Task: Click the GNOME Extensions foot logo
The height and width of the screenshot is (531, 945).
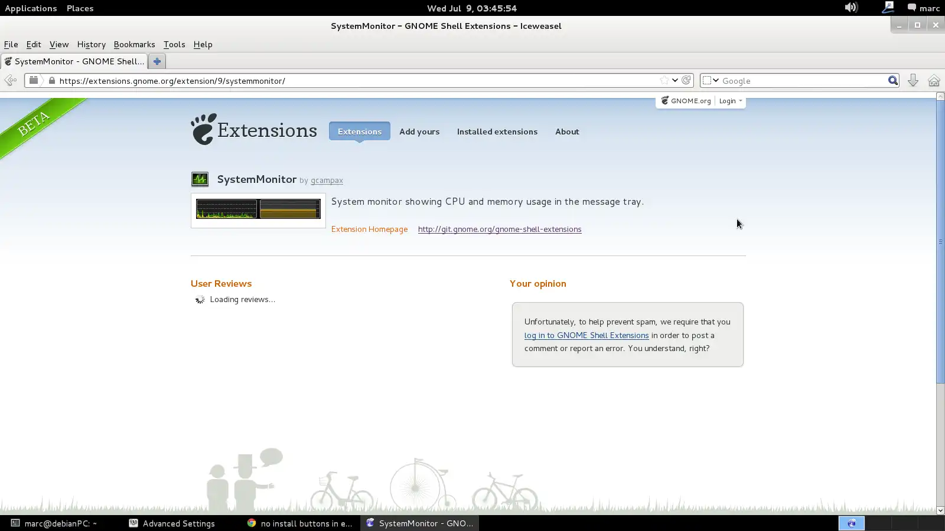Action: click(x=253, y=129)
